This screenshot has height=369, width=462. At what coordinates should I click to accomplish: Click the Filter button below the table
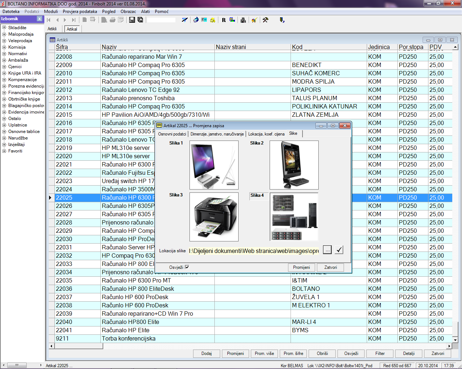(380, 354)
